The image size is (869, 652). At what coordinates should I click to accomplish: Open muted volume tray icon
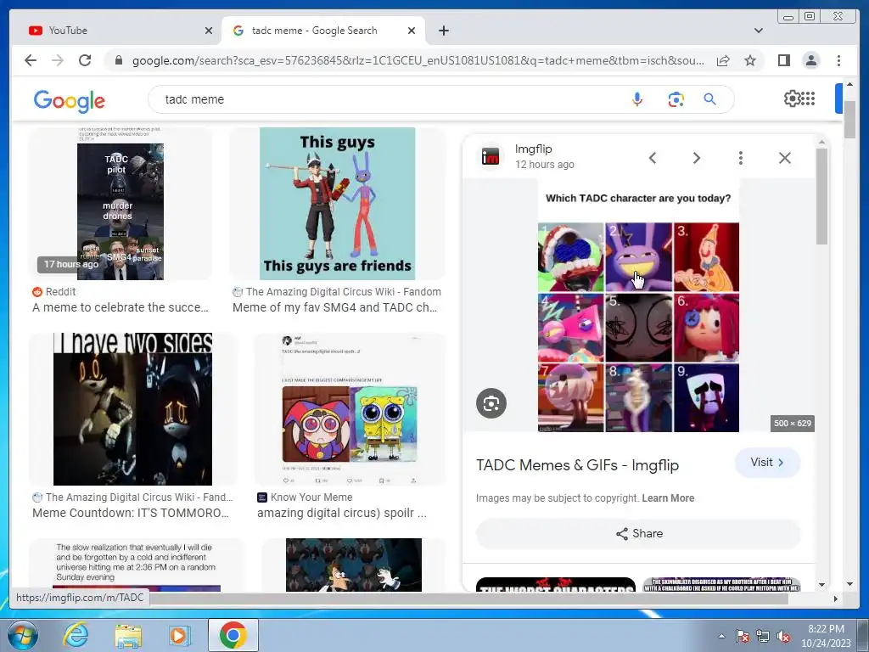pos(783,637)
